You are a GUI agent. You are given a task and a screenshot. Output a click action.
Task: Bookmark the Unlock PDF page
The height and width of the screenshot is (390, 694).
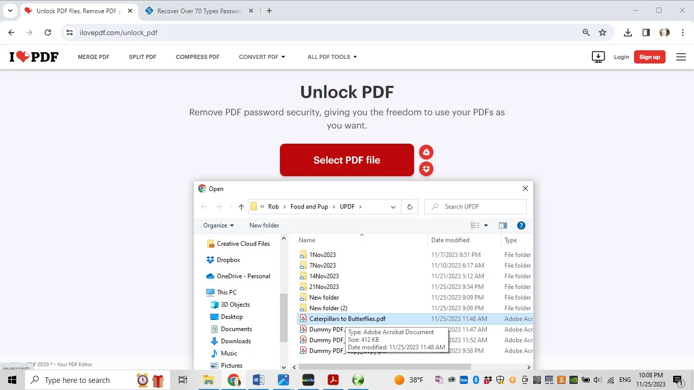tap(603, 32)
